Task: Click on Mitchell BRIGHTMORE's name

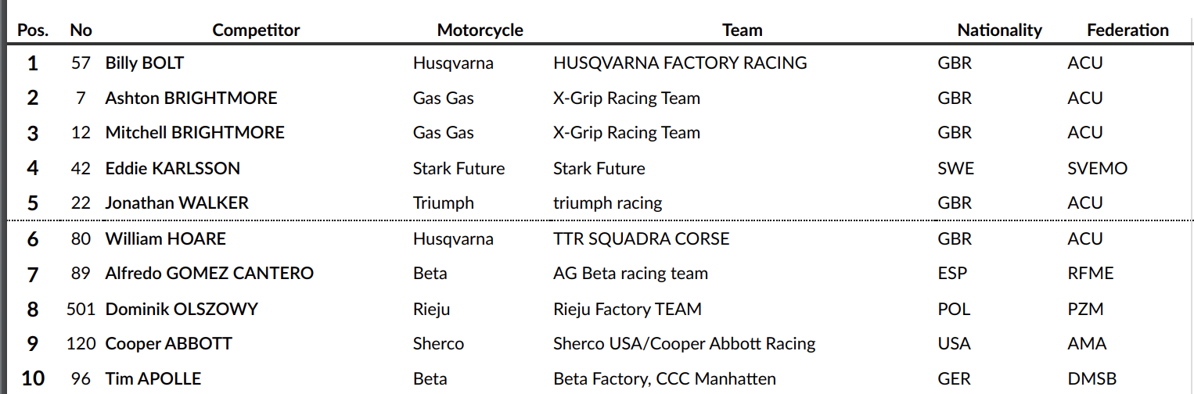Action: pyautogui.click(x=195, y=133)
